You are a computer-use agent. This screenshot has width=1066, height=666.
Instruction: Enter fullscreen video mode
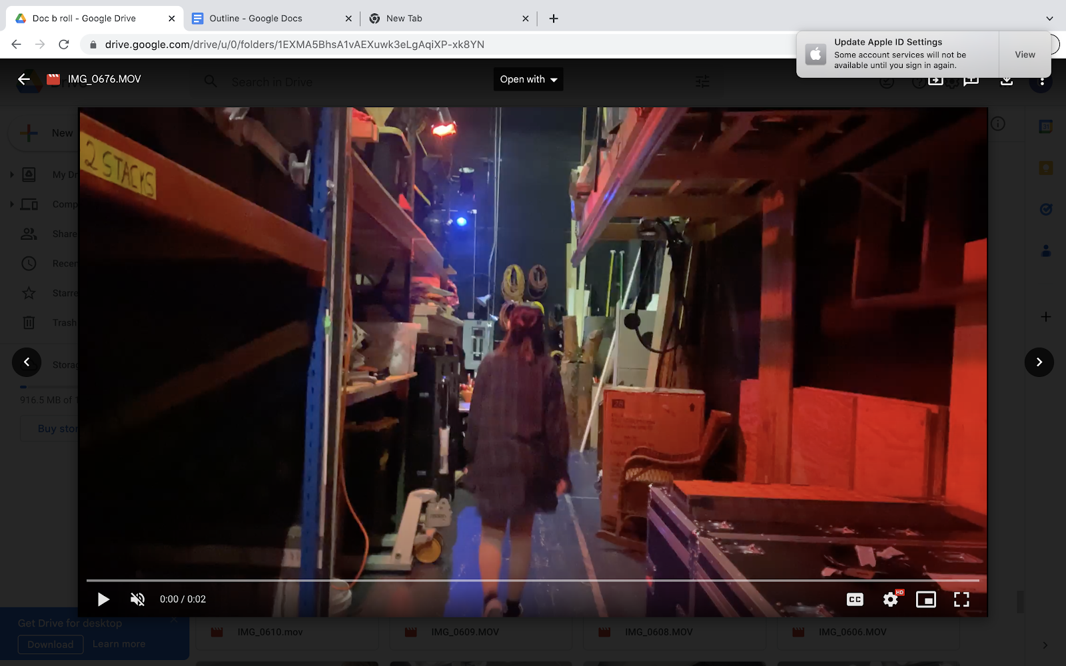click(961, 599)
